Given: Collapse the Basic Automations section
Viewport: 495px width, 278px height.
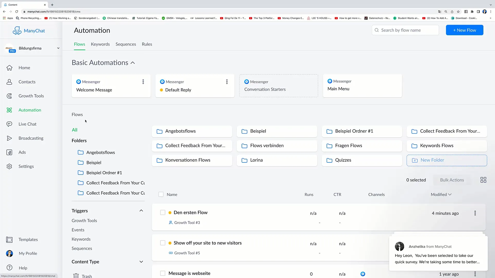Looking at the screenshot, I should click(133, 63).
